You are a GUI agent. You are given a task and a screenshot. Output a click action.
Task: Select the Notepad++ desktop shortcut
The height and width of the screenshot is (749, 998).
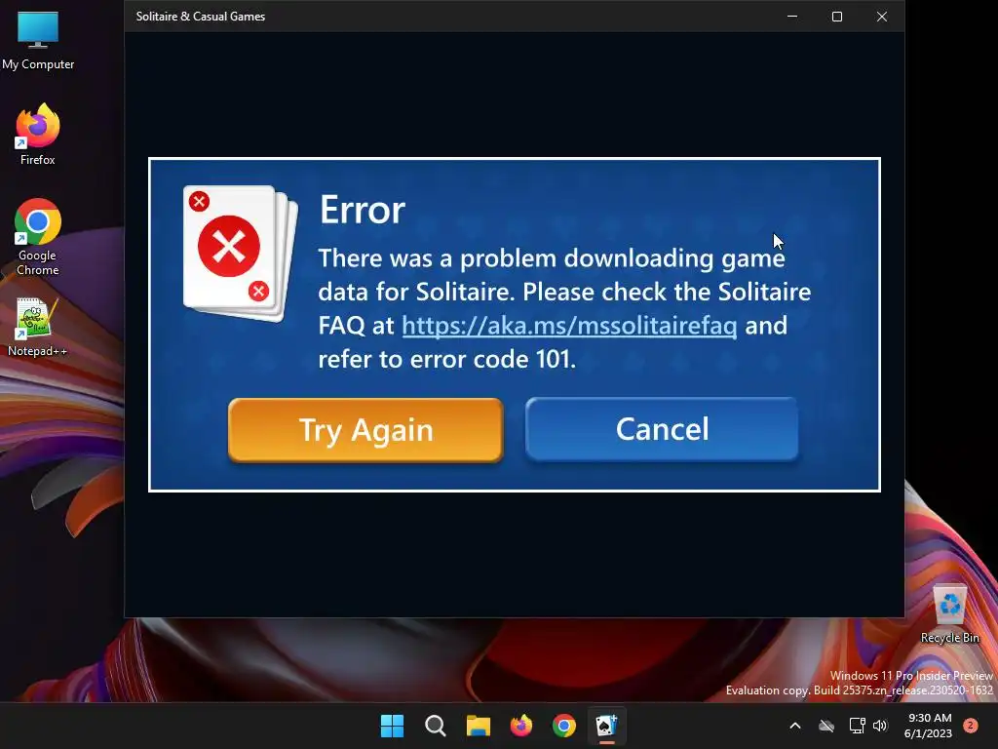[38, 328]
